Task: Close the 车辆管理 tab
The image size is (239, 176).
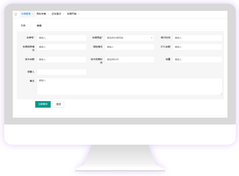Action: pos(33,14)
